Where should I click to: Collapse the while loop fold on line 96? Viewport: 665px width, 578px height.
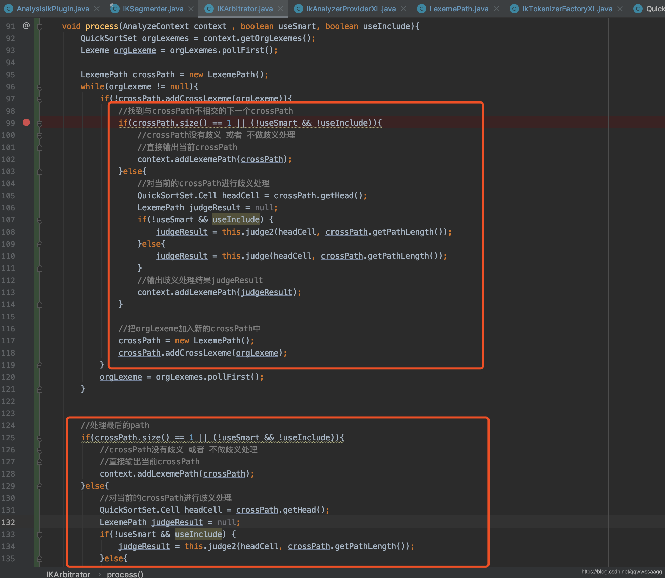coord(40,87)
